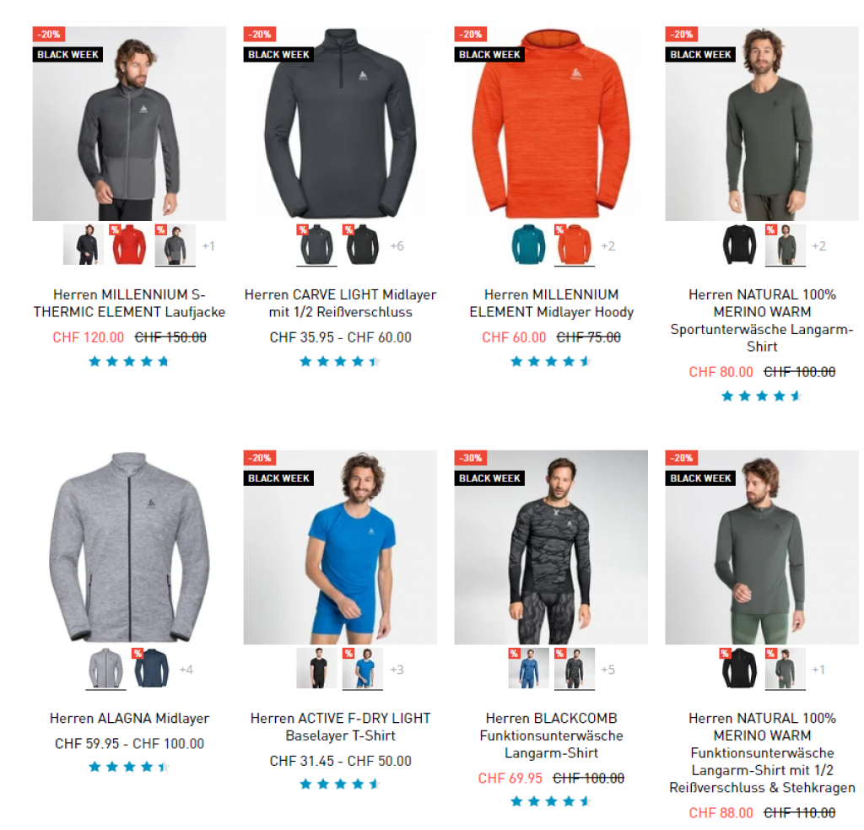The width and height of the screenshot is (864, 830).
Task: Expand +2 more colors for MILLENNIUM ELEMENT Hoody
Action: 607,246
